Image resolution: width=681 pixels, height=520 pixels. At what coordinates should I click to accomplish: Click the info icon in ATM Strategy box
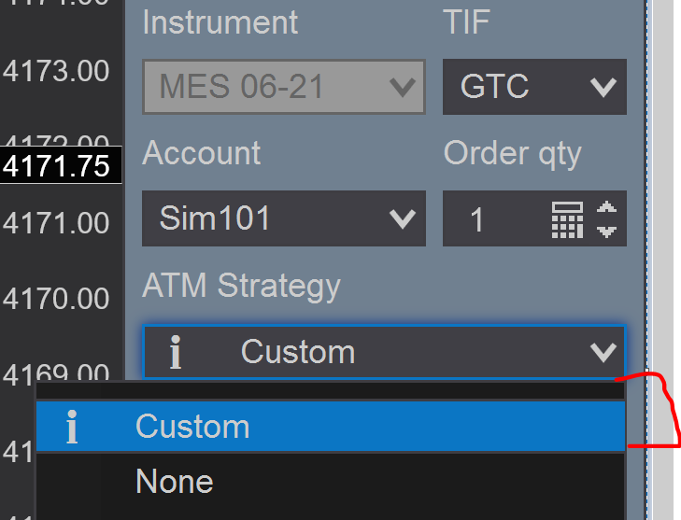[x=175, y=352]
